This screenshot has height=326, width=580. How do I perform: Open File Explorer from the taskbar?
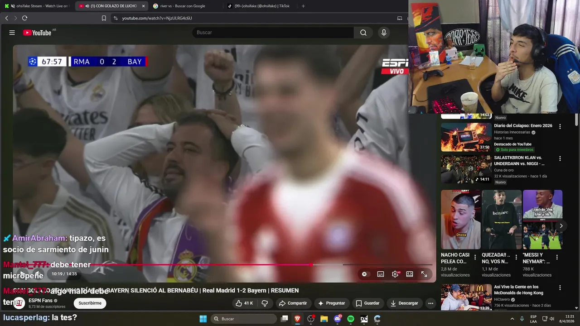(x=324, y=319)
